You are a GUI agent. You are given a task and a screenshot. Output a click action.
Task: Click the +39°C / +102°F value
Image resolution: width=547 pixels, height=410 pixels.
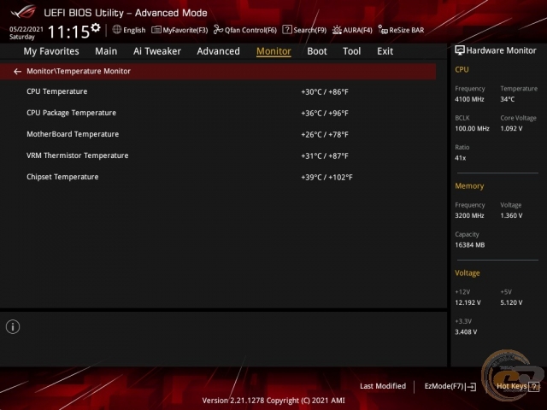point(326,178)
